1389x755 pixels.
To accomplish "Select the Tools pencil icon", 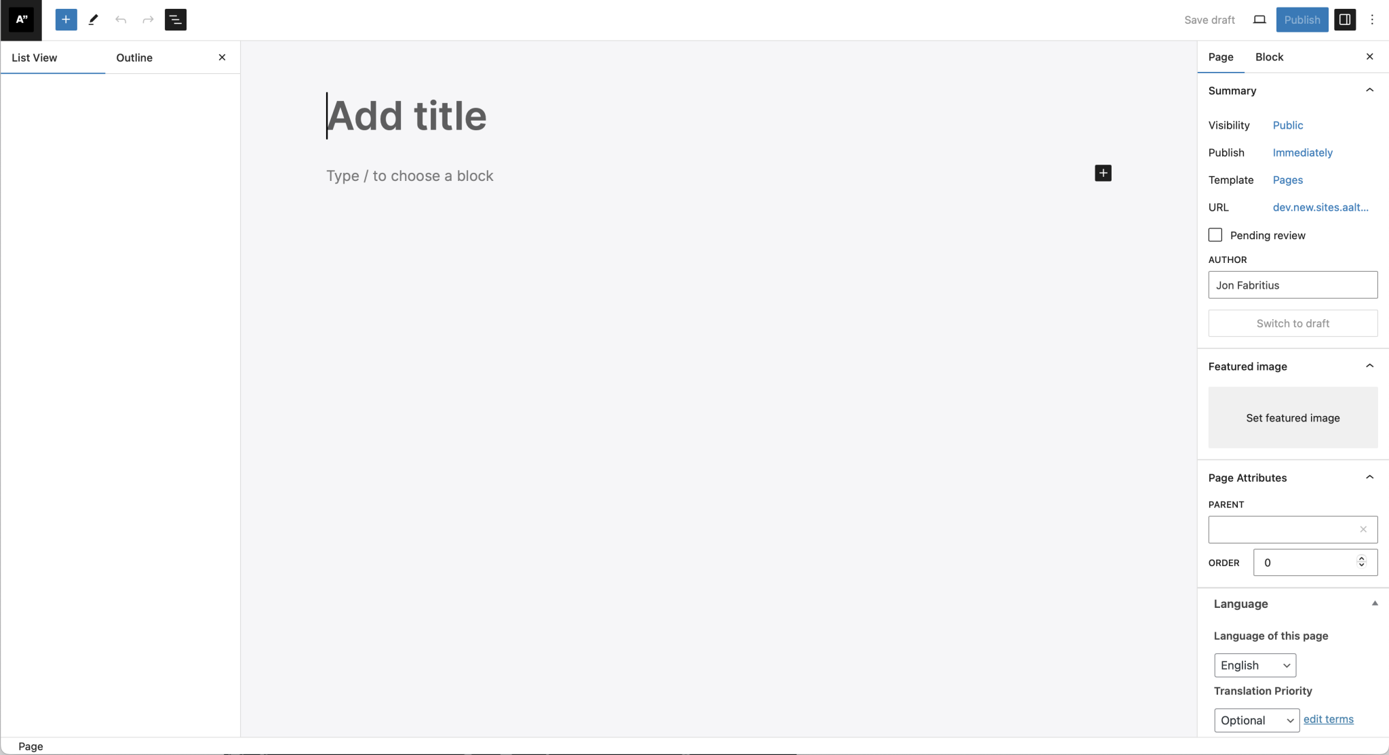I will [x=94, y=20].
